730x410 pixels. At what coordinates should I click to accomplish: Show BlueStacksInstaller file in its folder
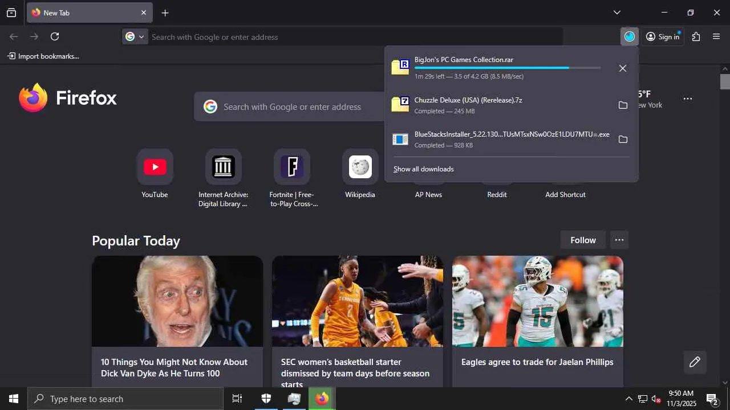click(x=623, y=140)
